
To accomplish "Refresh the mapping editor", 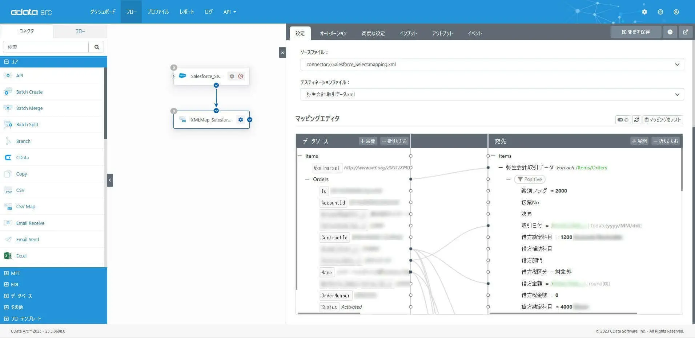I will (636, 120).
